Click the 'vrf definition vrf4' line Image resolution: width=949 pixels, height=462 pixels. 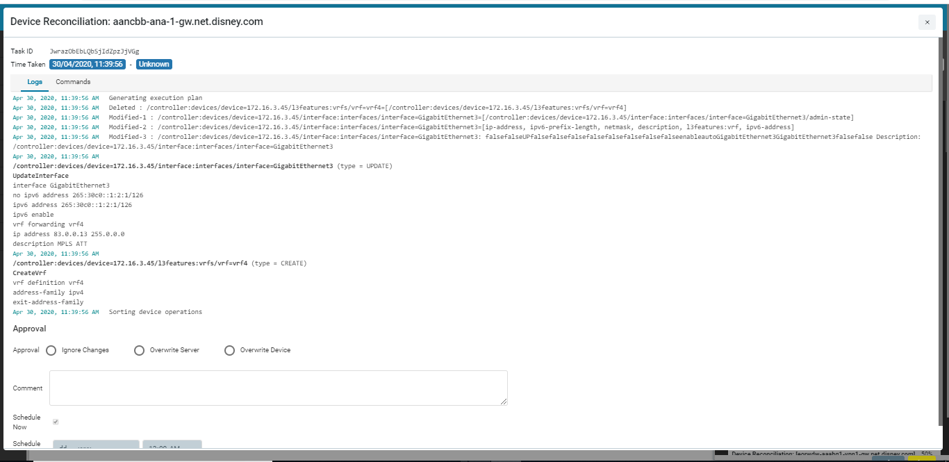(48, 283)
